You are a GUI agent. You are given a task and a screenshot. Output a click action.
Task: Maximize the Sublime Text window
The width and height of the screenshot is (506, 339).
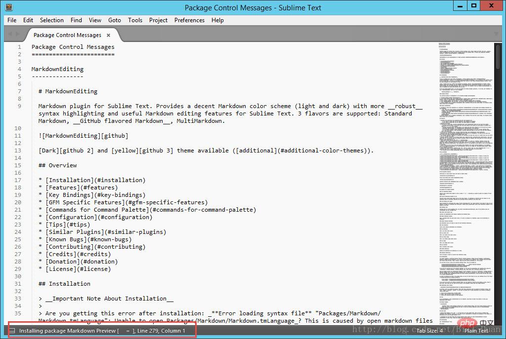473,5
